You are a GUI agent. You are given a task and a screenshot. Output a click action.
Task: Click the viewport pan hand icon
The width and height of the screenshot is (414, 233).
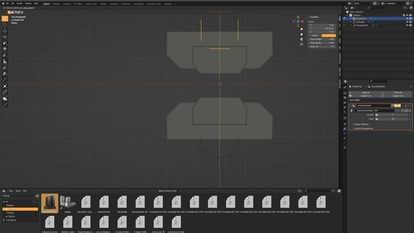301,34
